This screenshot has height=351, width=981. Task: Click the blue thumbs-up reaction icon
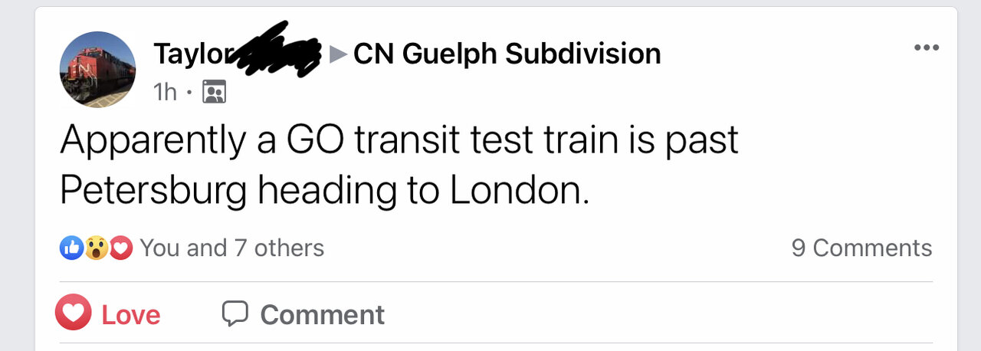coord(71,248)
